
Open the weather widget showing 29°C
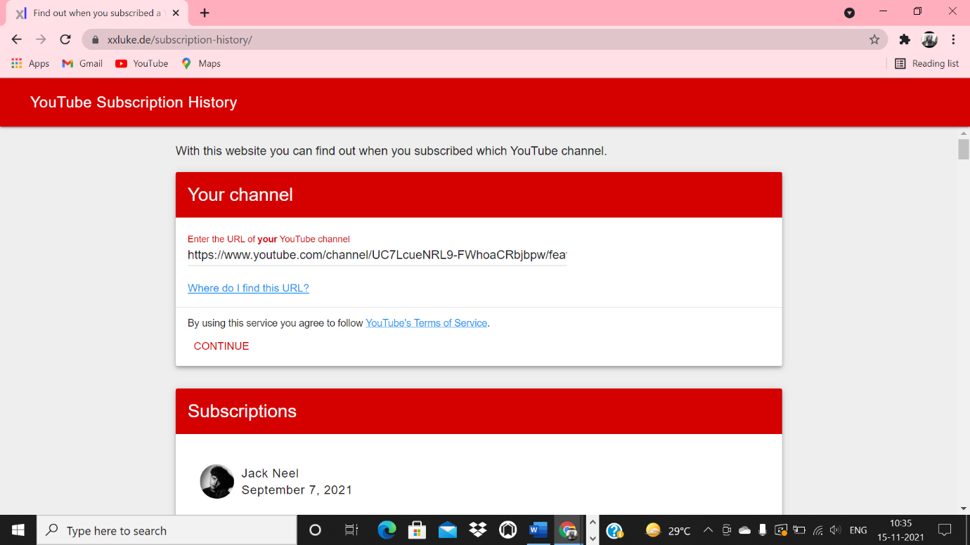tap(668, 530)
